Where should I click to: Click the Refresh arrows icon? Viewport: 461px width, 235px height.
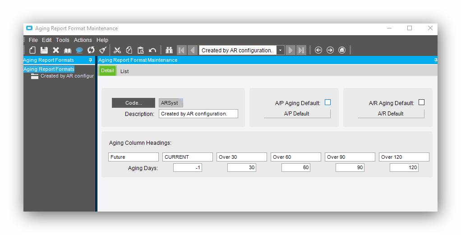point(91,51)
